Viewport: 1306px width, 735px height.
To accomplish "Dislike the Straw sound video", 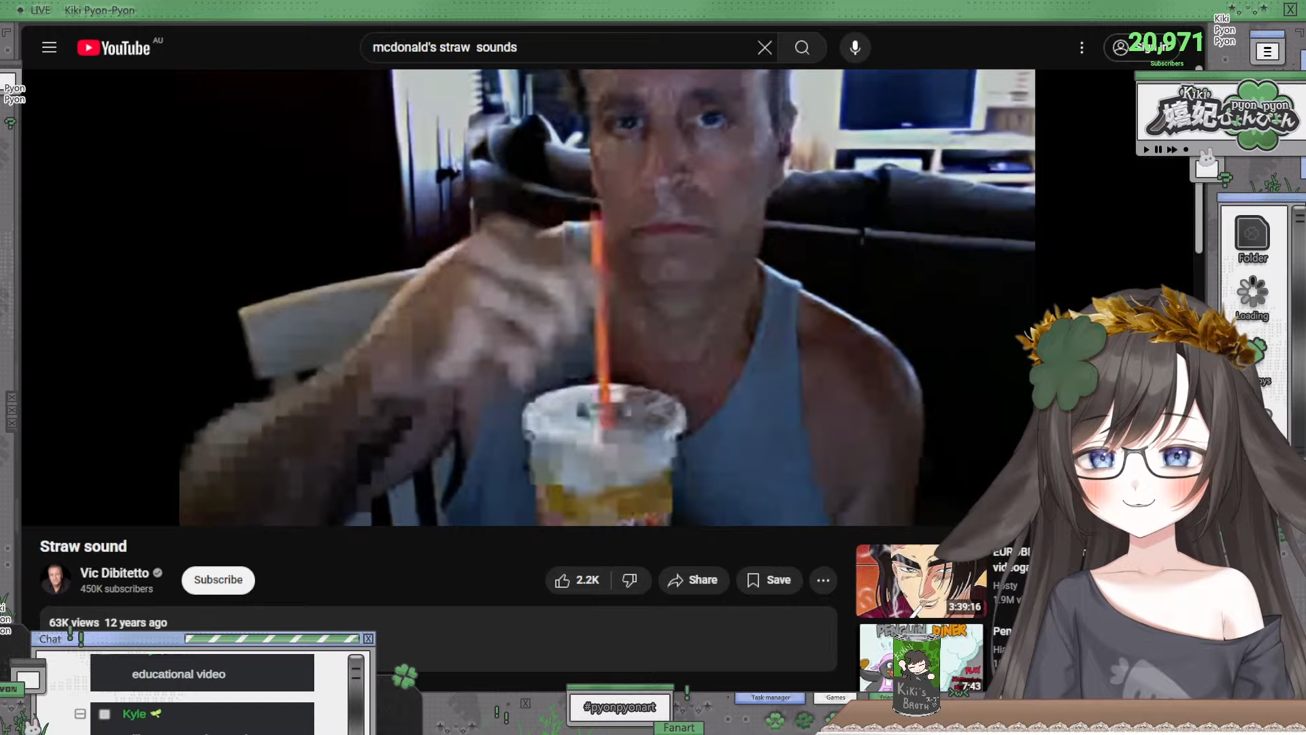I will pos(630,581).
